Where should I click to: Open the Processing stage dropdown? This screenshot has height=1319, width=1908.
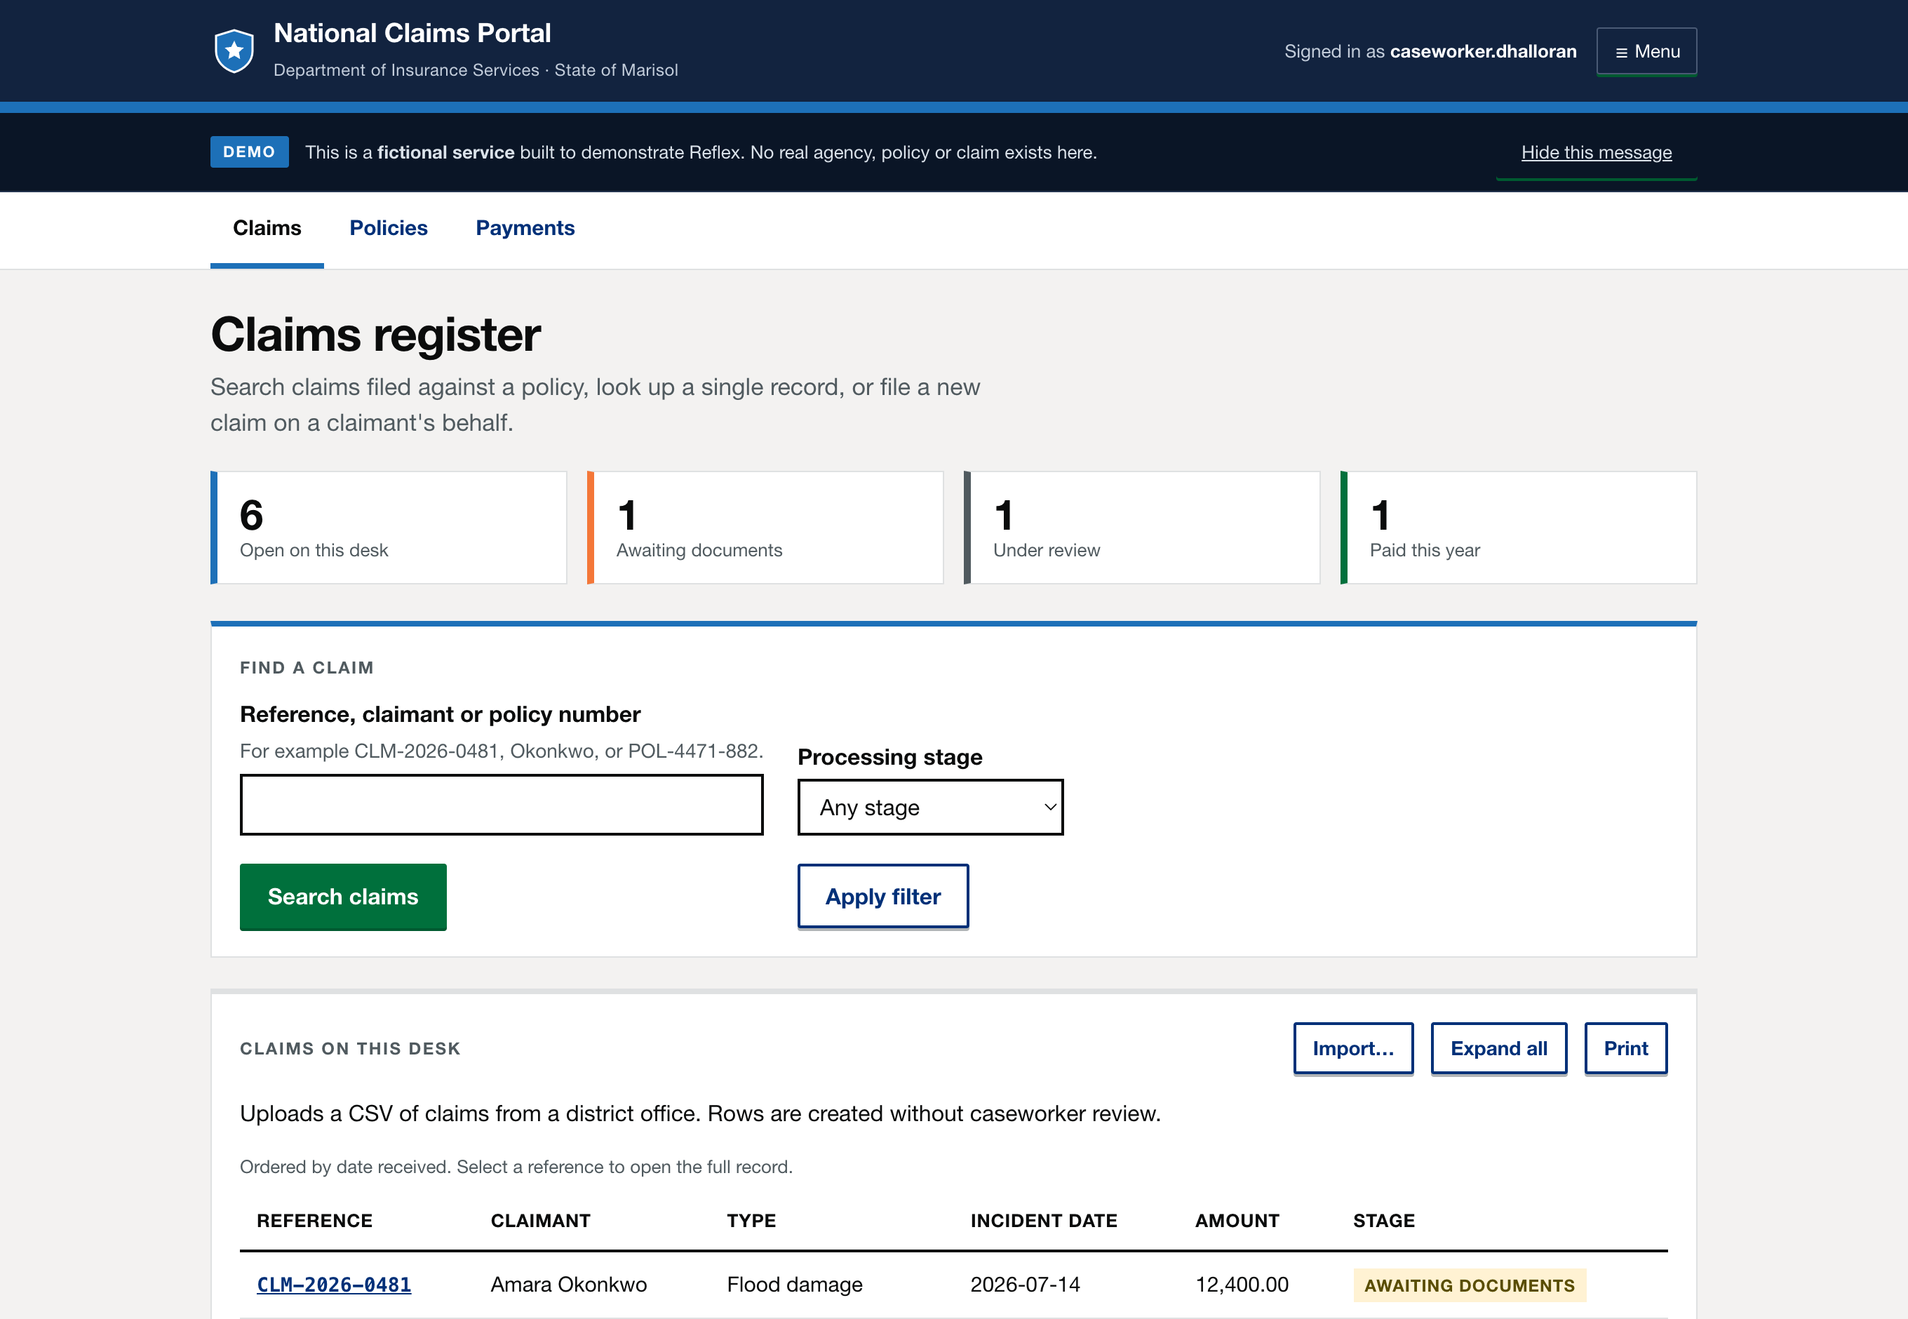click(x=930, y=808)
